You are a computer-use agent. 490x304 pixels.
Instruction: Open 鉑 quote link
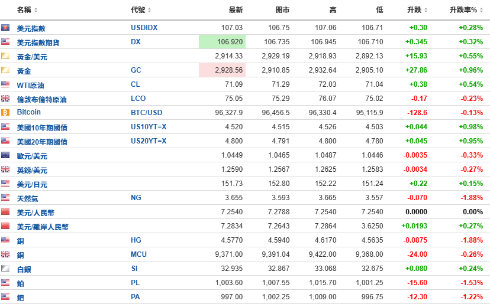pyautogui.click(x=21, y=284)
